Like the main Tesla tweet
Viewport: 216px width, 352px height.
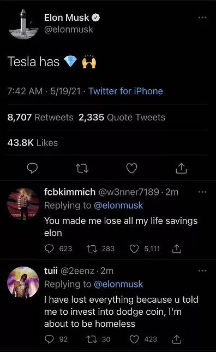pyautogui.click(x=131, y=169)
